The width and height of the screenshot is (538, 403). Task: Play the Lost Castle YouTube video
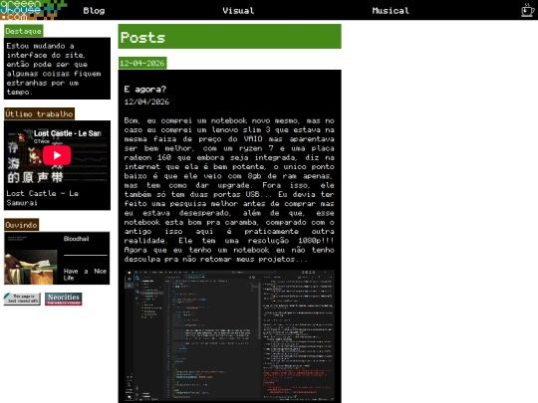(57, 155)
